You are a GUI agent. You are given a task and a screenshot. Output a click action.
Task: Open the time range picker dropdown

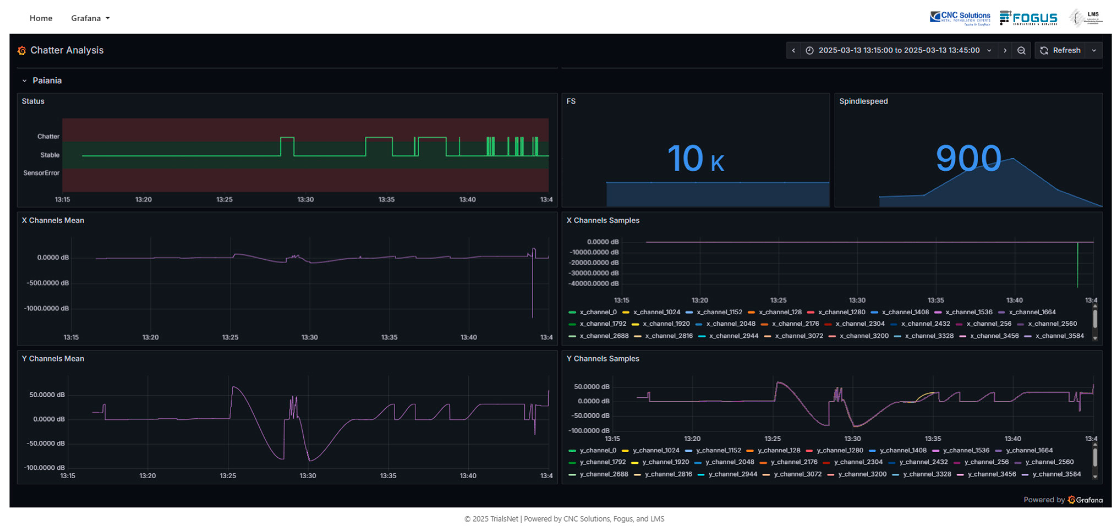pyautogui.click(x=899, y=50)
